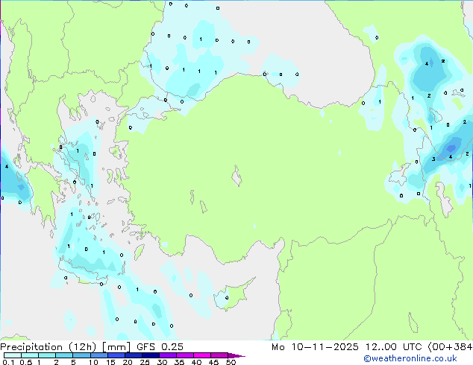The width and height of the screenshot is (473, 365).
Task: Click the legend label "25"
Action: pyautogui.click(x=145, y=362)
